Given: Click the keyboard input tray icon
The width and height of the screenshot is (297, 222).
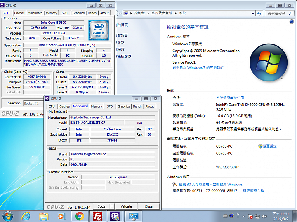Looking at the screenshot, I should (x=225, y=216).
